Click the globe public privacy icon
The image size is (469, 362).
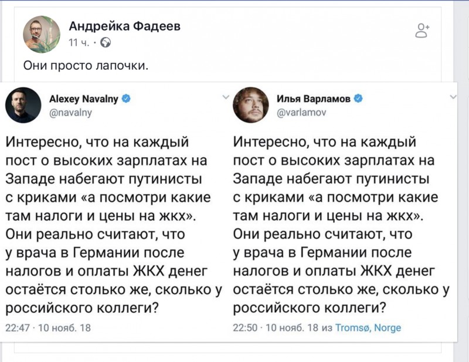click(106, 42)
